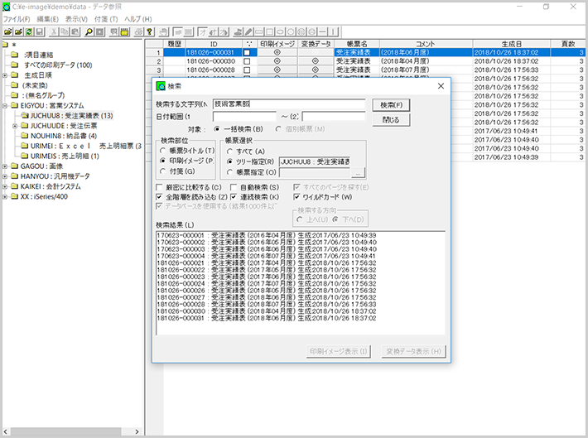Click the open folder toolbar icon
Viewport: 588px width, 438px height.
(7, 31)
